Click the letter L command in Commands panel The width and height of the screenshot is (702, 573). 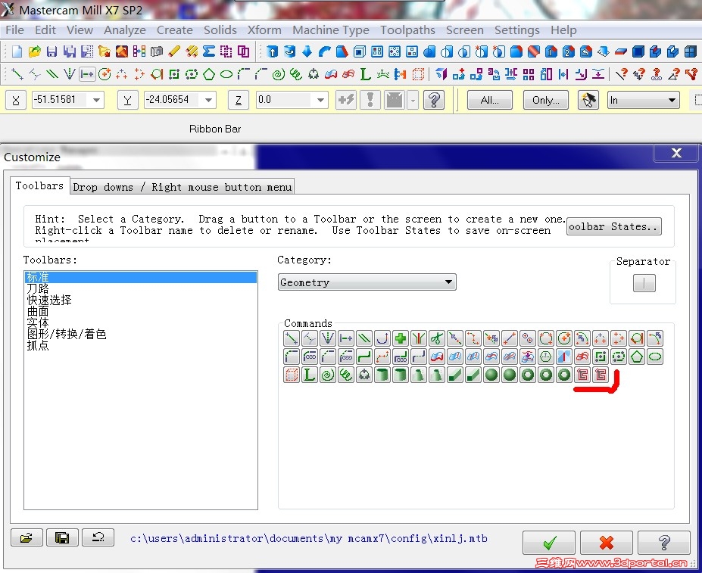click(x=310, y=375)
